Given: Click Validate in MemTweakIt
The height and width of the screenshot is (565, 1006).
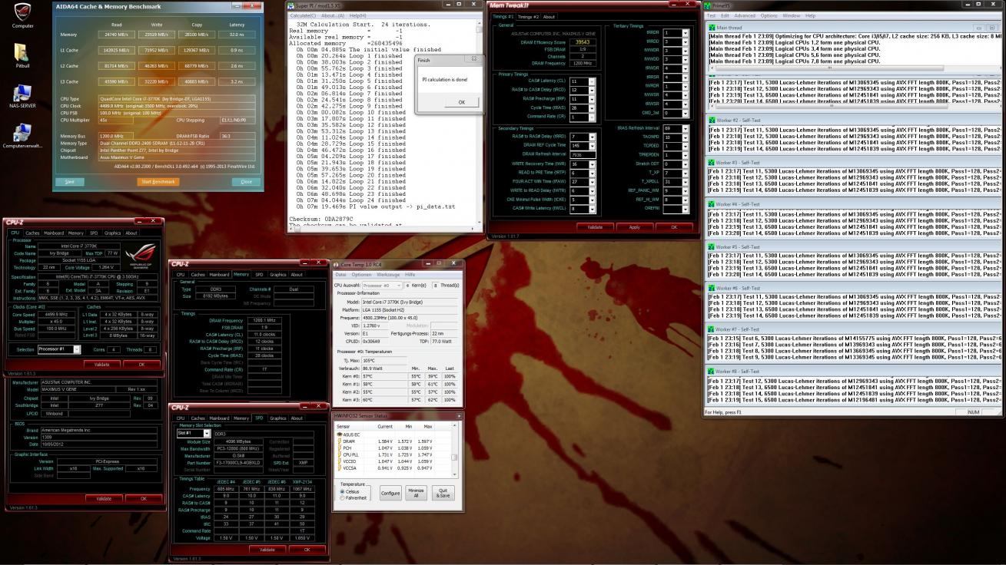Looking at the screenshot, I should click(595, 227).
